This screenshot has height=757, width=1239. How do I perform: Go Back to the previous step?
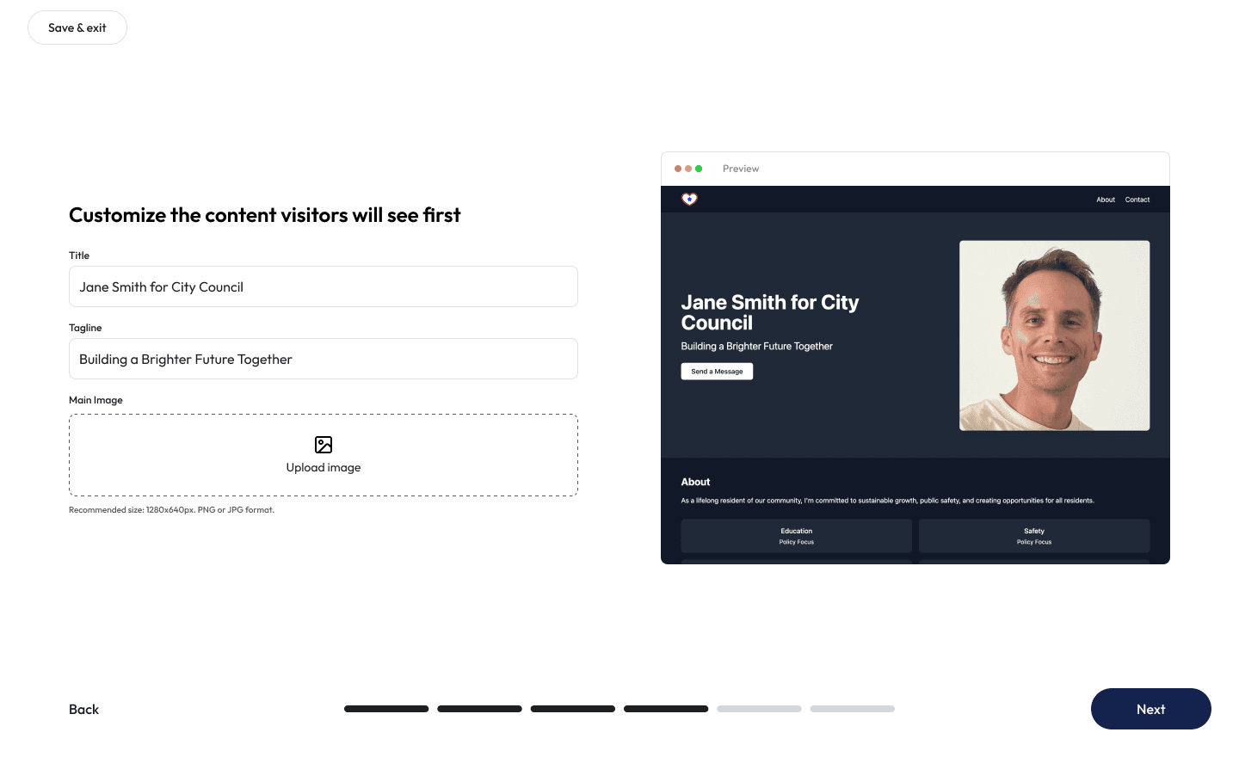pyautogui.click(x=84, y=709)
